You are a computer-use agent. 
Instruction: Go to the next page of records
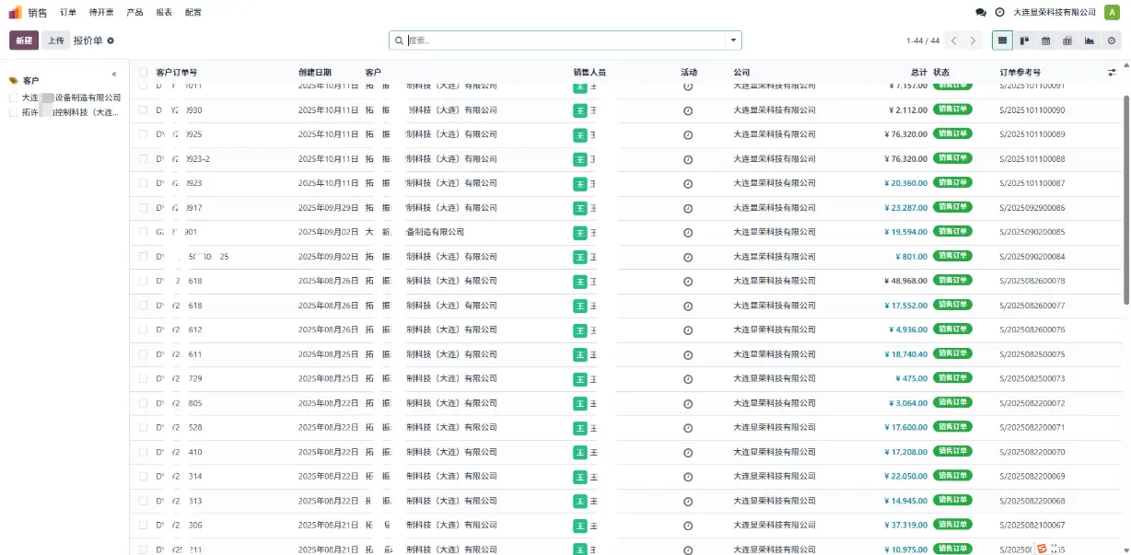tap(974, 40)
